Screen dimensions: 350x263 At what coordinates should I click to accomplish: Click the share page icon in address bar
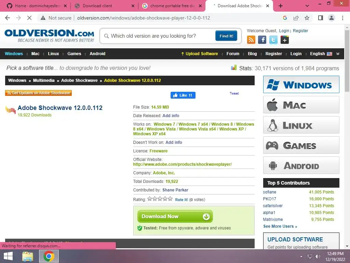(x=296, y=18)
